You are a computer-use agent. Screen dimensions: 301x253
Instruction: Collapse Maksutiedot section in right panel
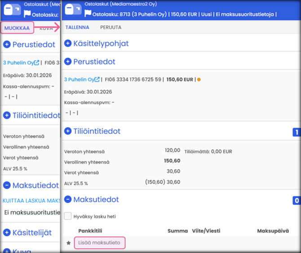(68, 200)
